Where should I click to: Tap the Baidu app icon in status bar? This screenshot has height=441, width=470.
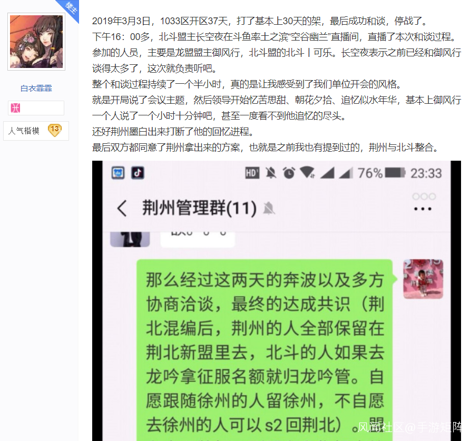pos(118,173)
